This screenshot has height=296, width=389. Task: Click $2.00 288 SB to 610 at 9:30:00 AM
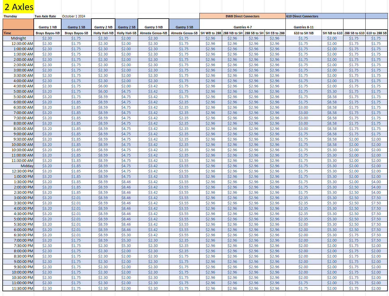(x=354, y=139)
